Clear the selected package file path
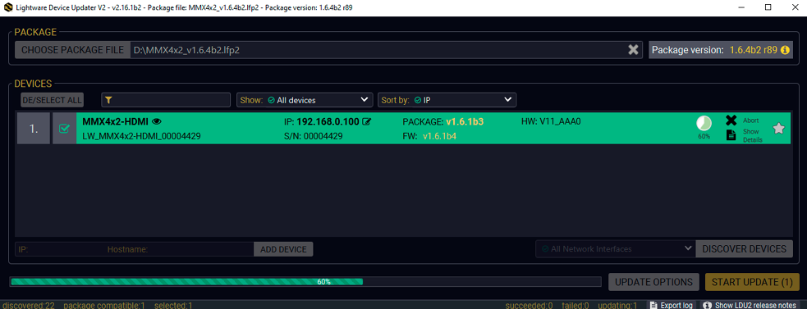This screenshot has height=309, width=807. pos(633,50)
